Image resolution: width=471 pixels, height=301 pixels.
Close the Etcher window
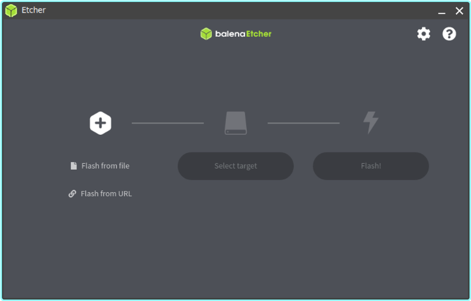click(459, 11)
